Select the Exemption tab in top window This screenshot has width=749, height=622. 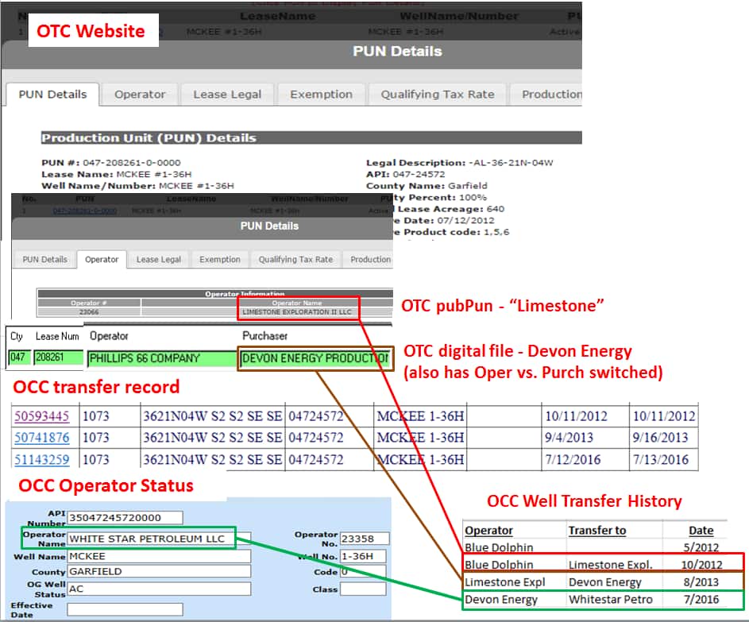pos(322,94)
